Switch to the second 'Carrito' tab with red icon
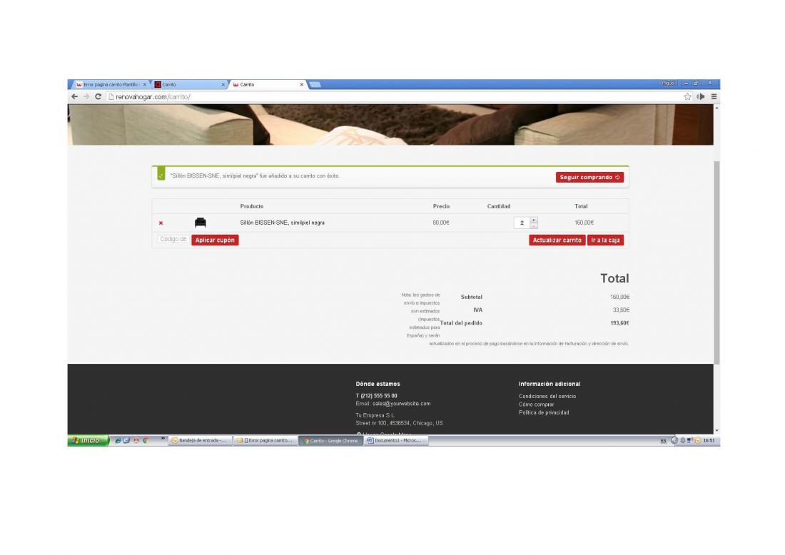This screenshot has width=785, height=555. coord(189,85)
